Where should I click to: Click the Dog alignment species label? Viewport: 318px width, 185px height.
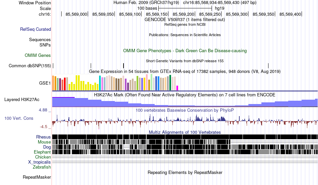coord(47,147)
